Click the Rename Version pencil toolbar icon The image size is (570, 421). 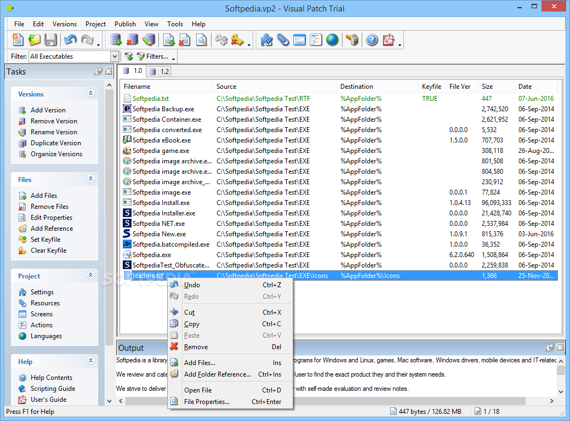[149, 40]
